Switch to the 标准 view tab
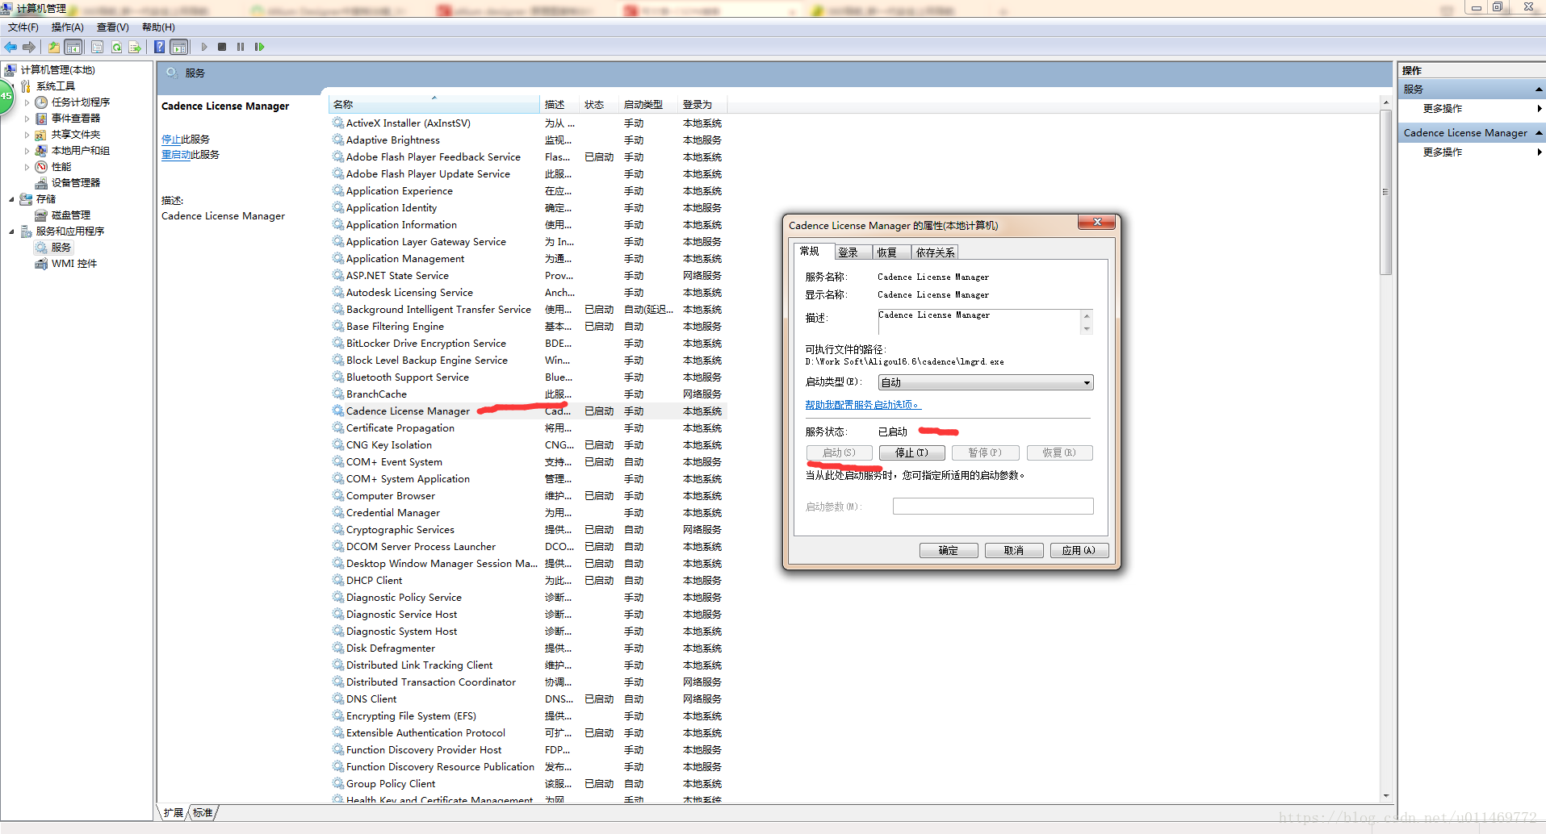 [x=203, y=812]
